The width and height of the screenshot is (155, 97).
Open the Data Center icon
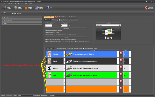(16, 8)
